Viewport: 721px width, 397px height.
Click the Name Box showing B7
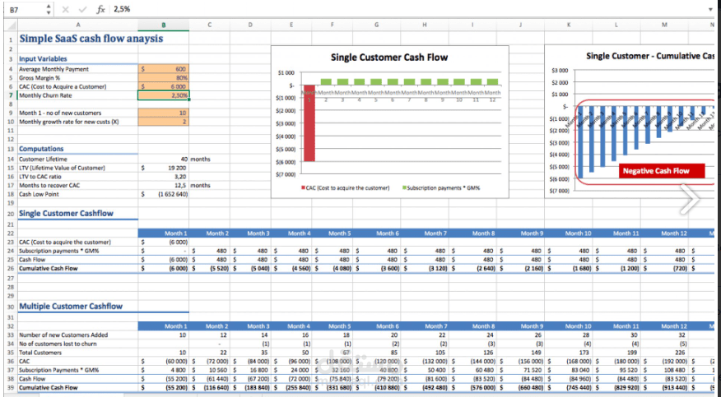click(26, 9)
